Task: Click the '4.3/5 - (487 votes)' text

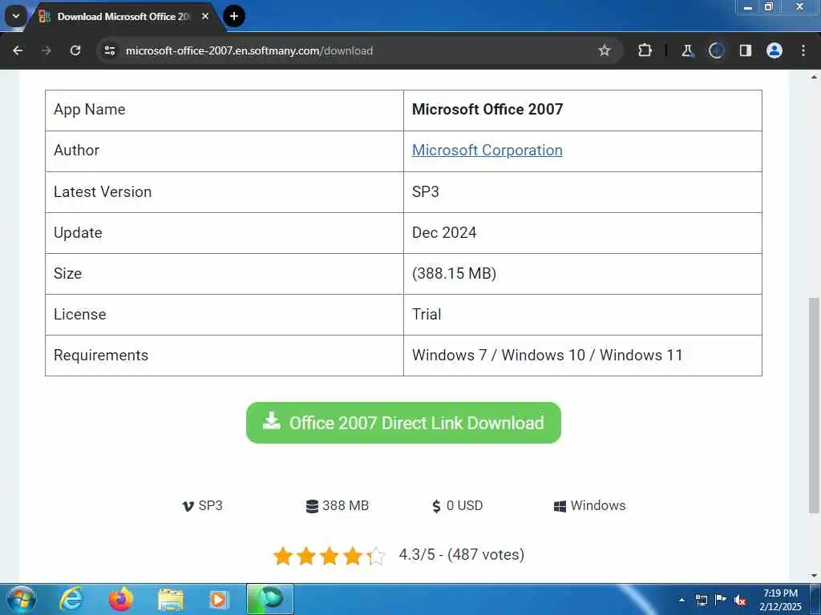Action: coord(461,554)
